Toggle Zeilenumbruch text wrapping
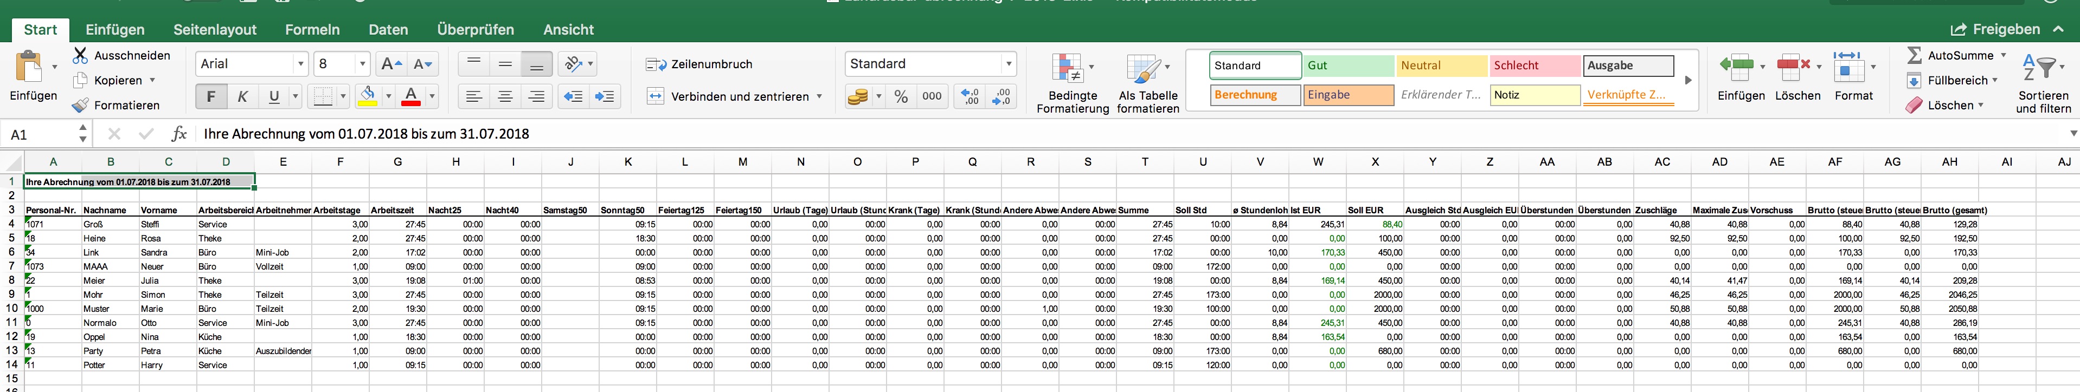 point(699,64)
